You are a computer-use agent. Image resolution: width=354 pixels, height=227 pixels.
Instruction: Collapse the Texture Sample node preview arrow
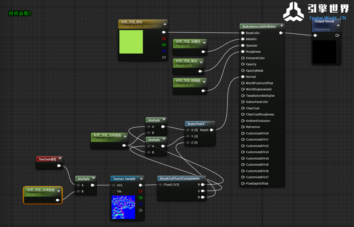141,178
